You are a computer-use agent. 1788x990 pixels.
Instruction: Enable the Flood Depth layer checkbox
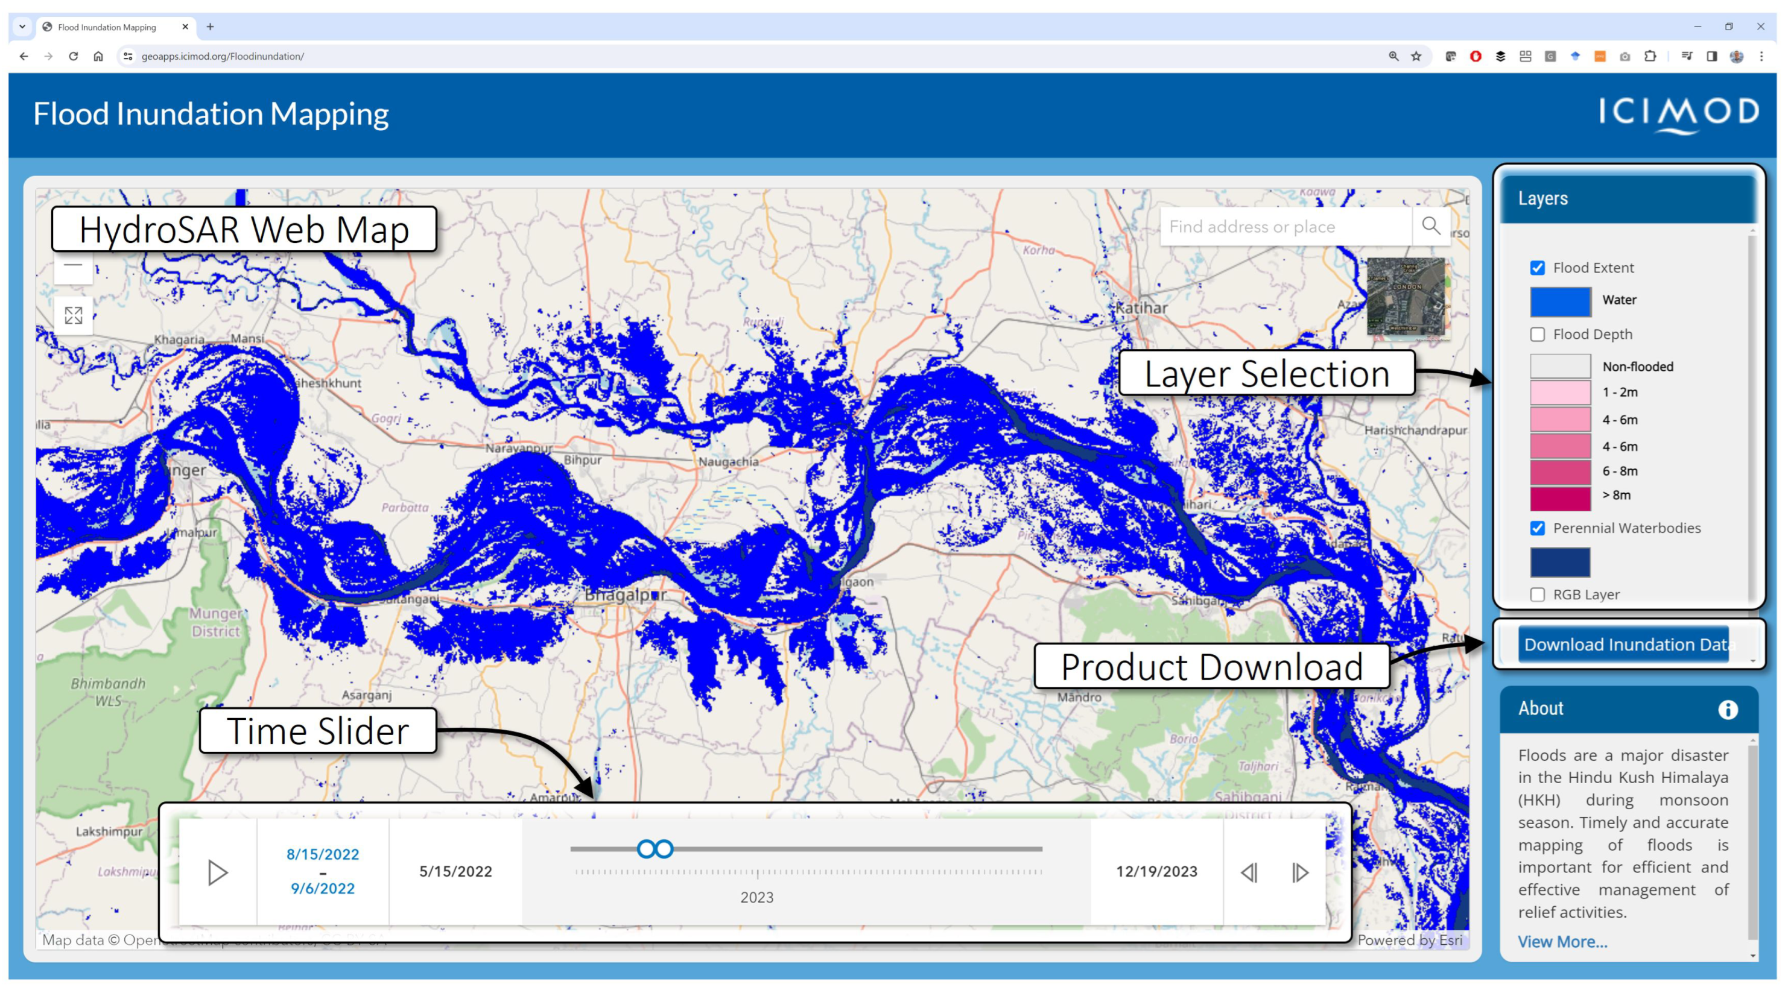1538,335
